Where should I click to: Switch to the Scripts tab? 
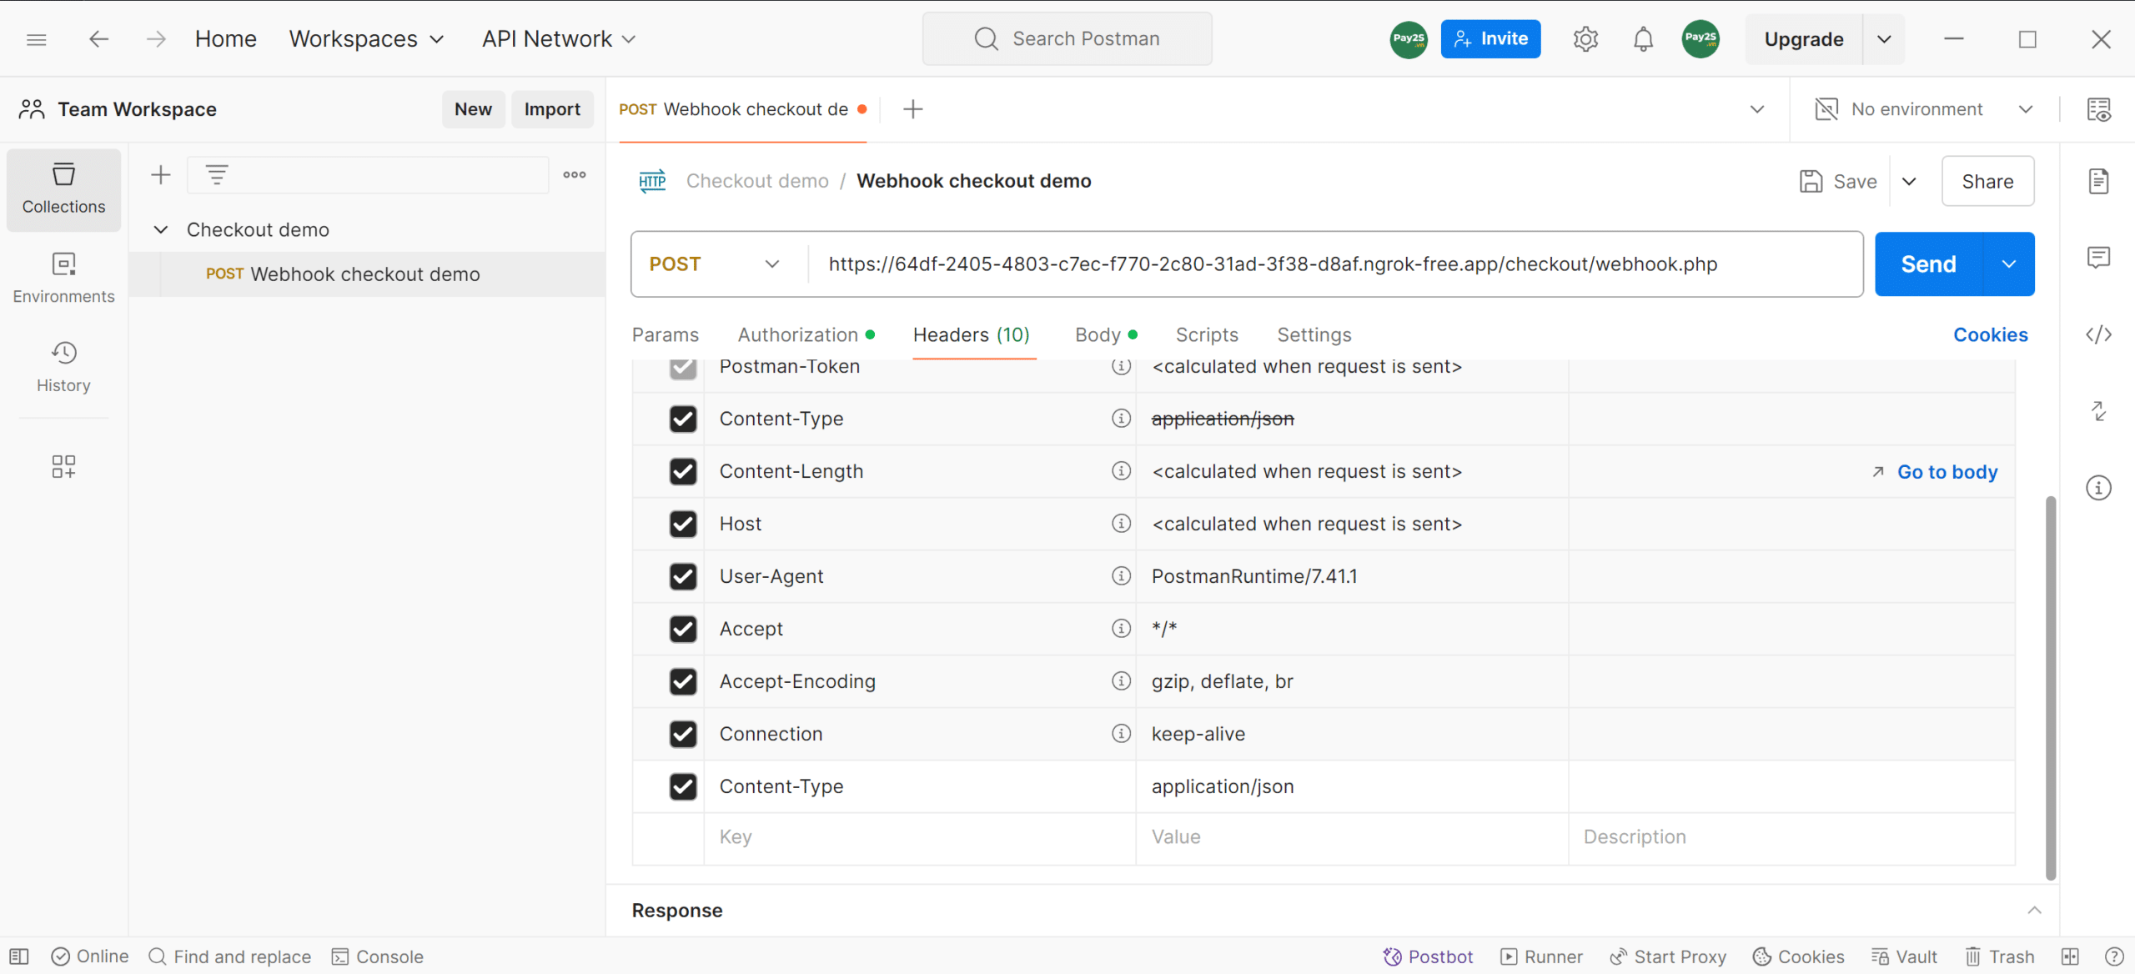[x=1207, y=334]
